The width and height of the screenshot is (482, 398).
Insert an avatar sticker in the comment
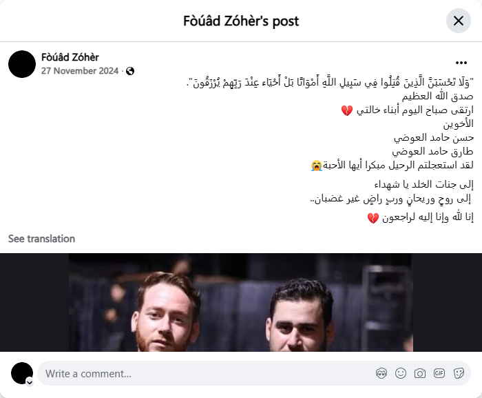[x=381, y=373]
